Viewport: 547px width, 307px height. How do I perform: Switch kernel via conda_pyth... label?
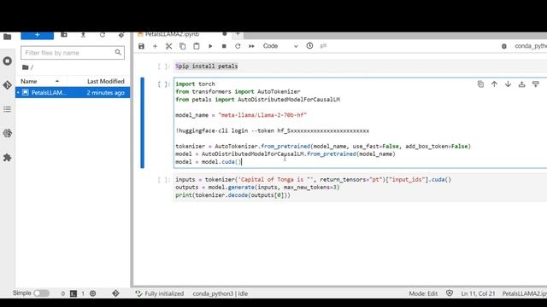[x=531, y=46]
